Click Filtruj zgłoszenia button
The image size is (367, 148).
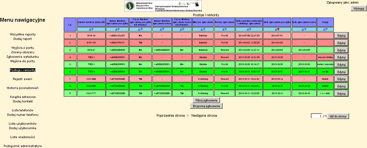coord(206,100)
